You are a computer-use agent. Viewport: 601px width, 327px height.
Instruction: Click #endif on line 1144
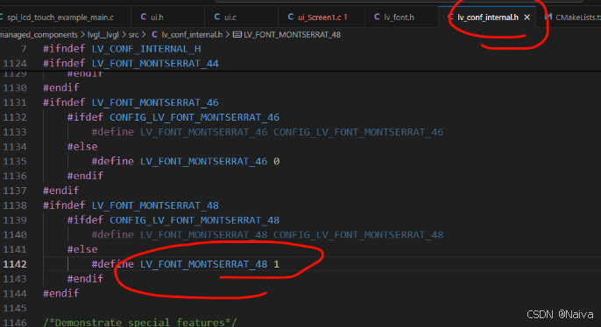click(61, 294)
